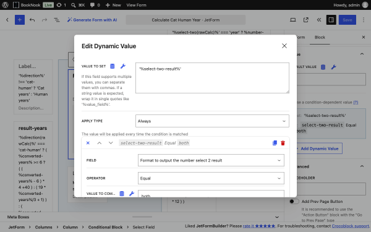Delete the select-two-result condition
371x232 pixels.
[x=283, y=143]
